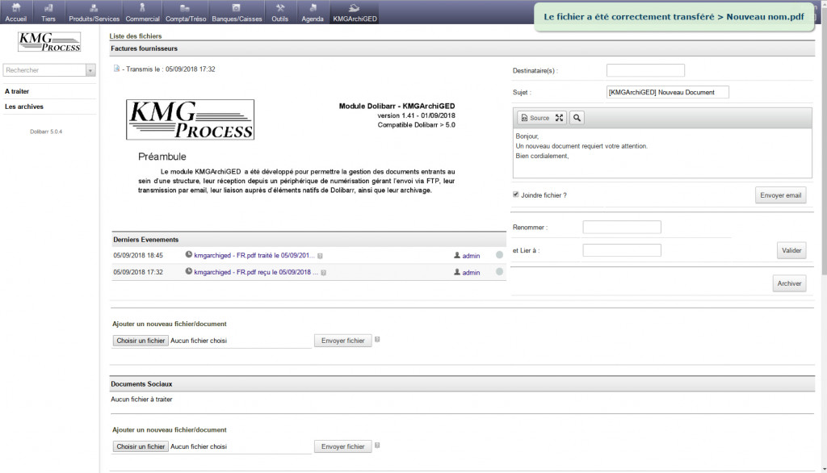Click the document preview KMG Process image
The height and width of the screenshot is (473, 827).
click(x=190, y=119)
